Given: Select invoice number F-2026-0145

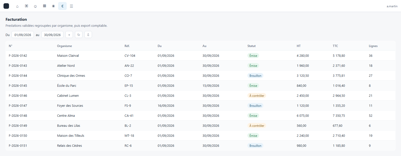Looking at the screenshot, I should 18,86.
